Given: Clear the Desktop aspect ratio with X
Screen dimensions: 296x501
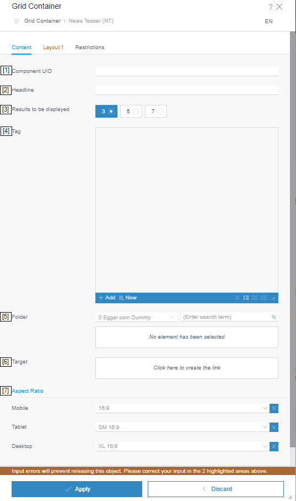Looking at the screenshot, I should point(273,446).
